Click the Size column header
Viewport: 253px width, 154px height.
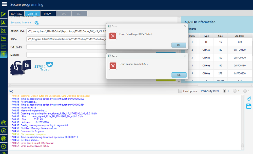[220, 36]
